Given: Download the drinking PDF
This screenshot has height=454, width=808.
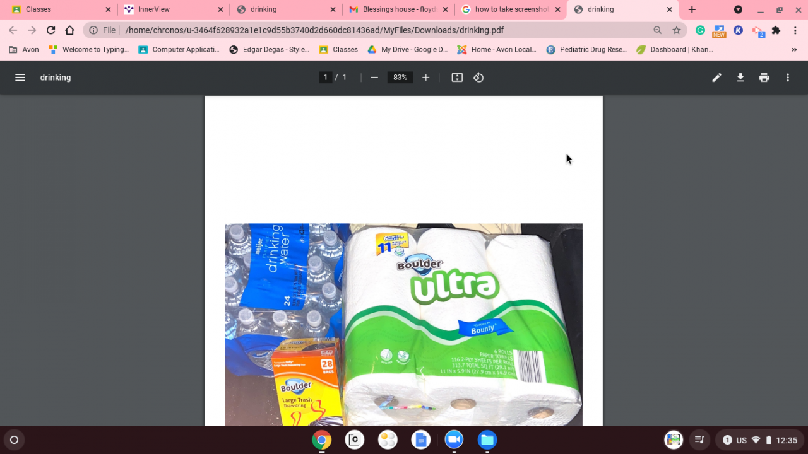Looking at the screenshot, I should click(740, 78).
